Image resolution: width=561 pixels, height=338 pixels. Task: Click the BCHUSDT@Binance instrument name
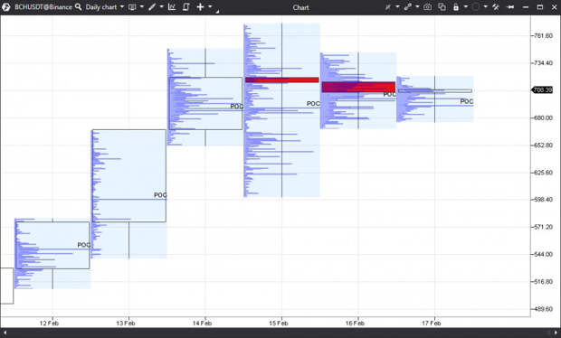(x=43, y=7)
